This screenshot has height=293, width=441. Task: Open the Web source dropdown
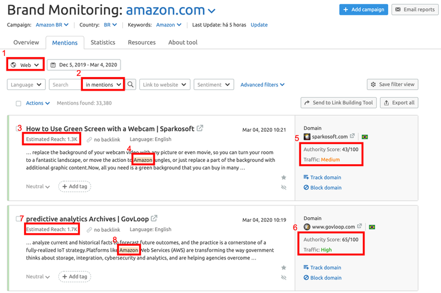point(25,65)
